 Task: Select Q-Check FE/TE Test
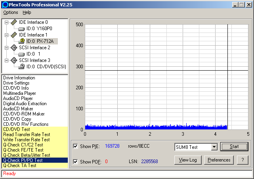point(35,150)
